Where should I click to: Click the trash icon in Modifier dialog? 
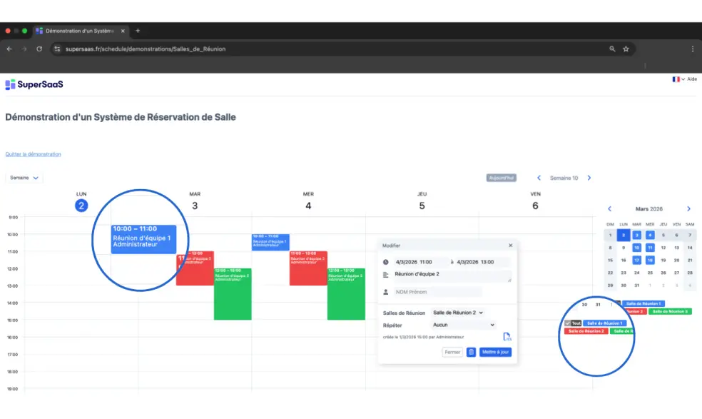(471, 352)
